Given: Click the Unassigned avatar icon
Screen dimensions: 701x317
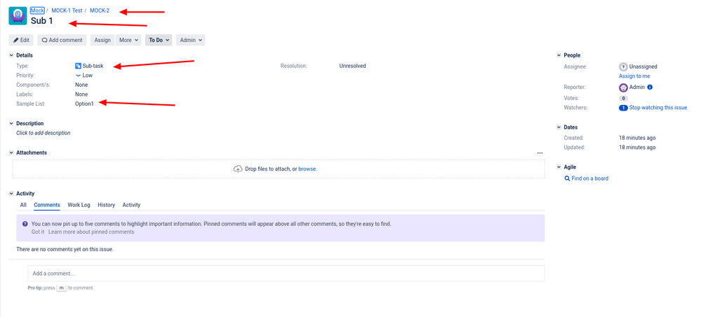Looking at the screenshot, I should (623, 67).
